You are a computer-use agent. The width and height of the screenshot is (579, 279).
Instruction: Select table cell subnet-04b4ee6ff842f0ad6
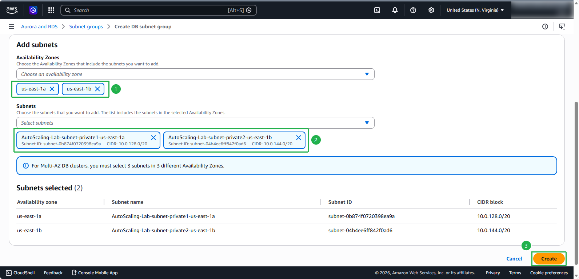[360, 230]
